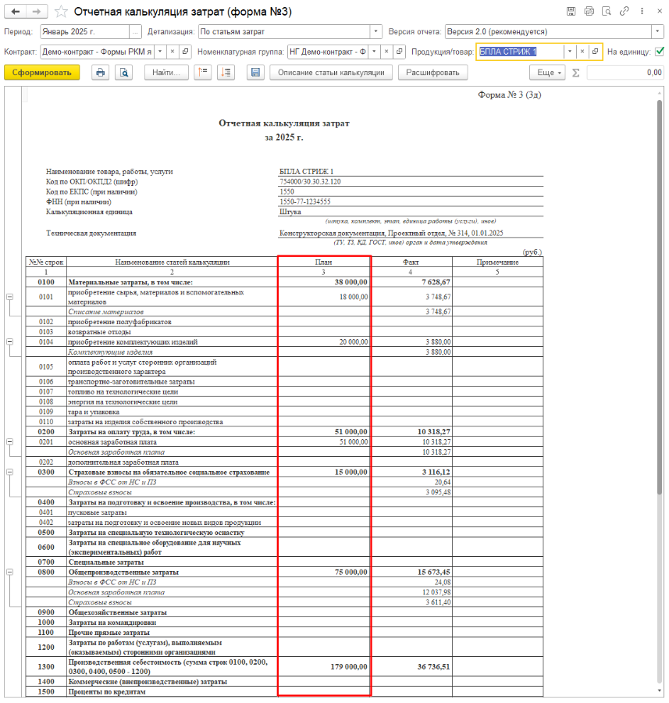Viewport: 669px width, 703px height.
Task: Click the sigma sum icon
Action: [576, 73]
